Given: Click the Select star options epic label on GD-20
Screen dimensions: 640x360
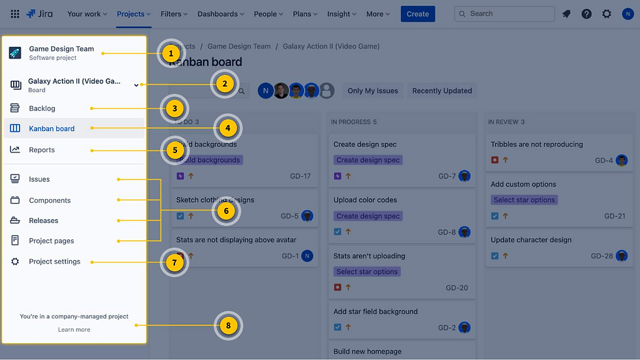Looking at the screenshot, I should [x=367, y=271].
